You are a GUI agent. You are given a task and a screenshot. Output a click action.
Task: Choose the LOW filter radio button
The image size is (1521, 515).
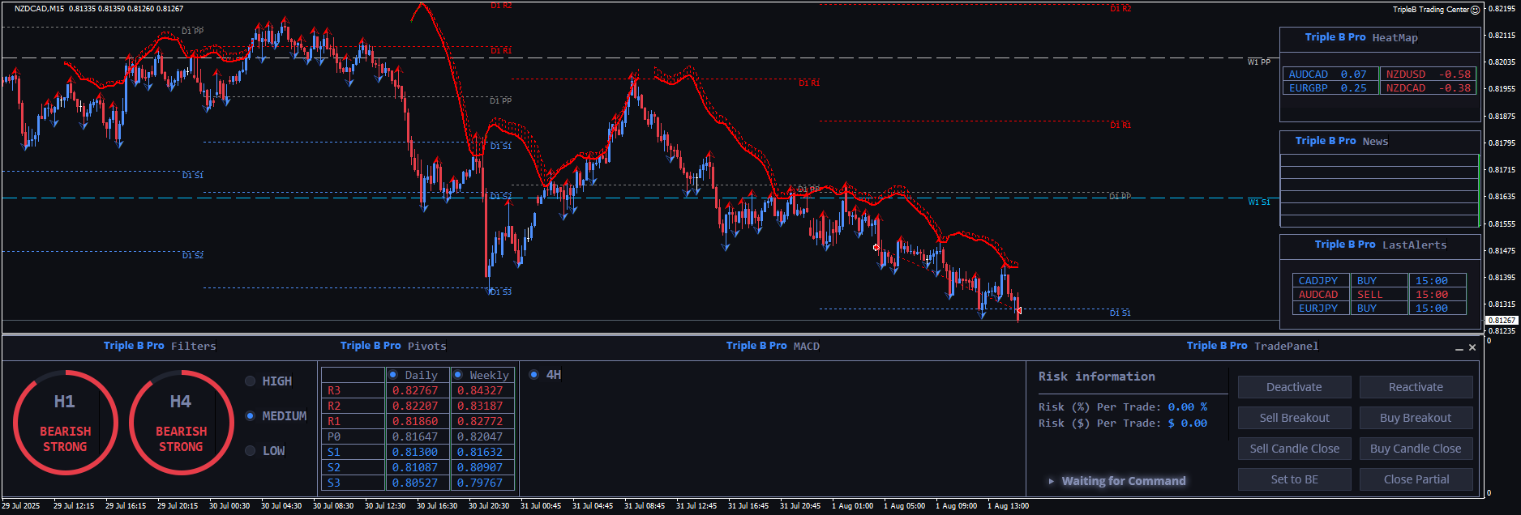(x=251, y=451)
